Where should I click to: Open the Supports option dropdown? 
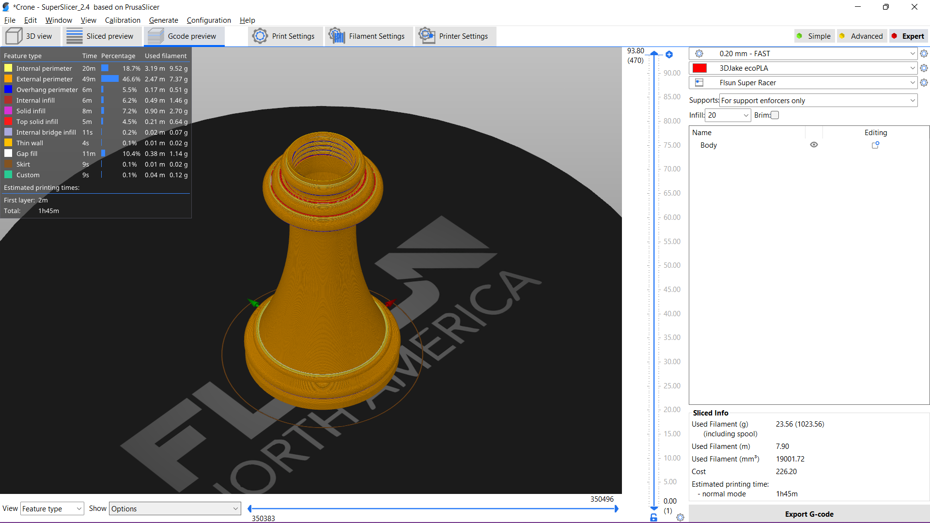[818, 101]
